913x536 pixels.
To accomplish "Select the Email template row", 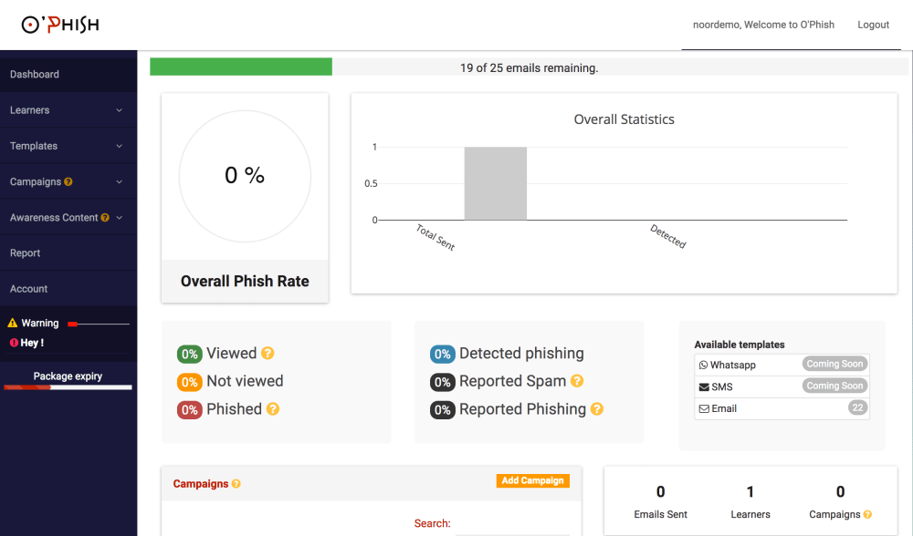I will (782, 408).
